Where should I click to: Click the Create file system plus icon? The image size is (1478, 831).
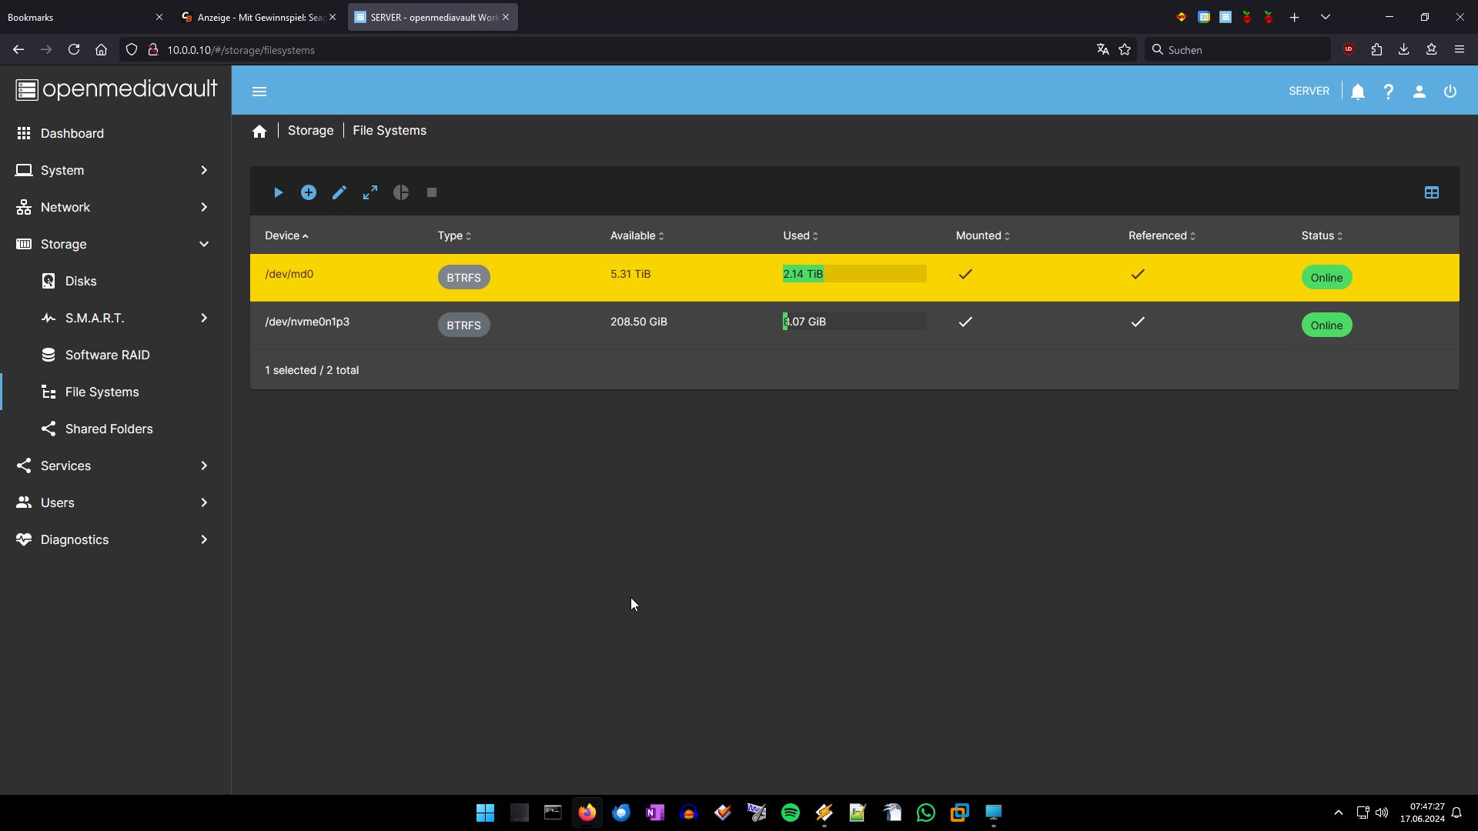click(x=309, y=193)
